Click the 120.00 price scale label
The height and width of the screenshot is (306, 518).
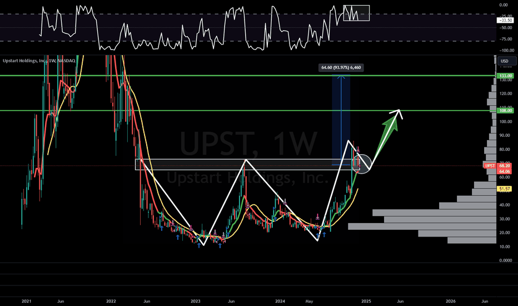point(505,93)
